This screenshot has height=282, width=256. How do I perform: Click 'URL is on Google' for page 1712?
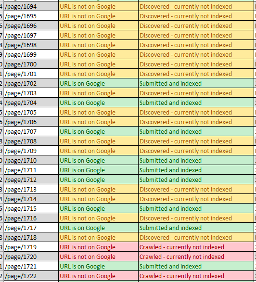click(82, 179)
